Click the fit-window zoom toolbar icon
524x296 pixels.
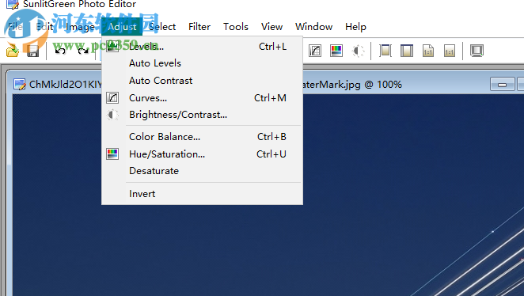click(407, 51)
